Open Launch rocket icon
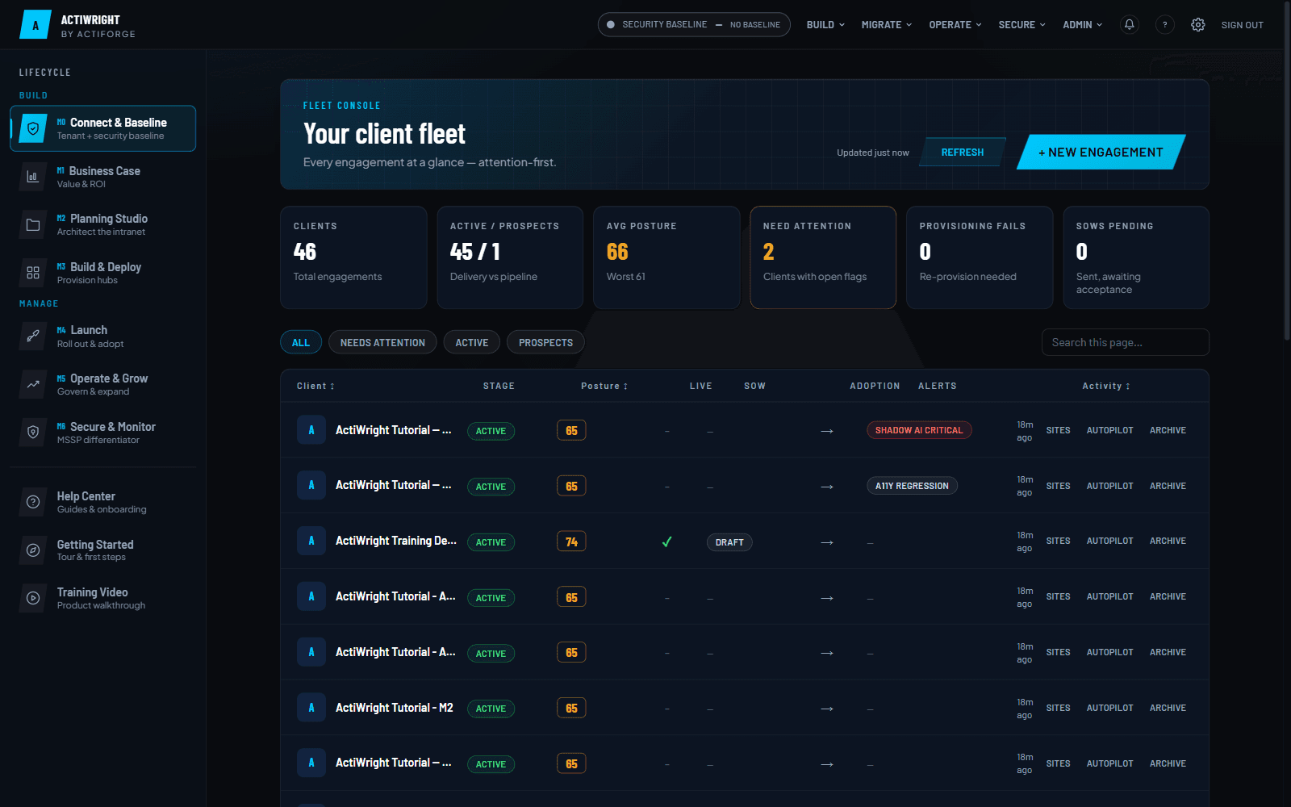This screenshot has height=807, width=1291. [33, 336]
